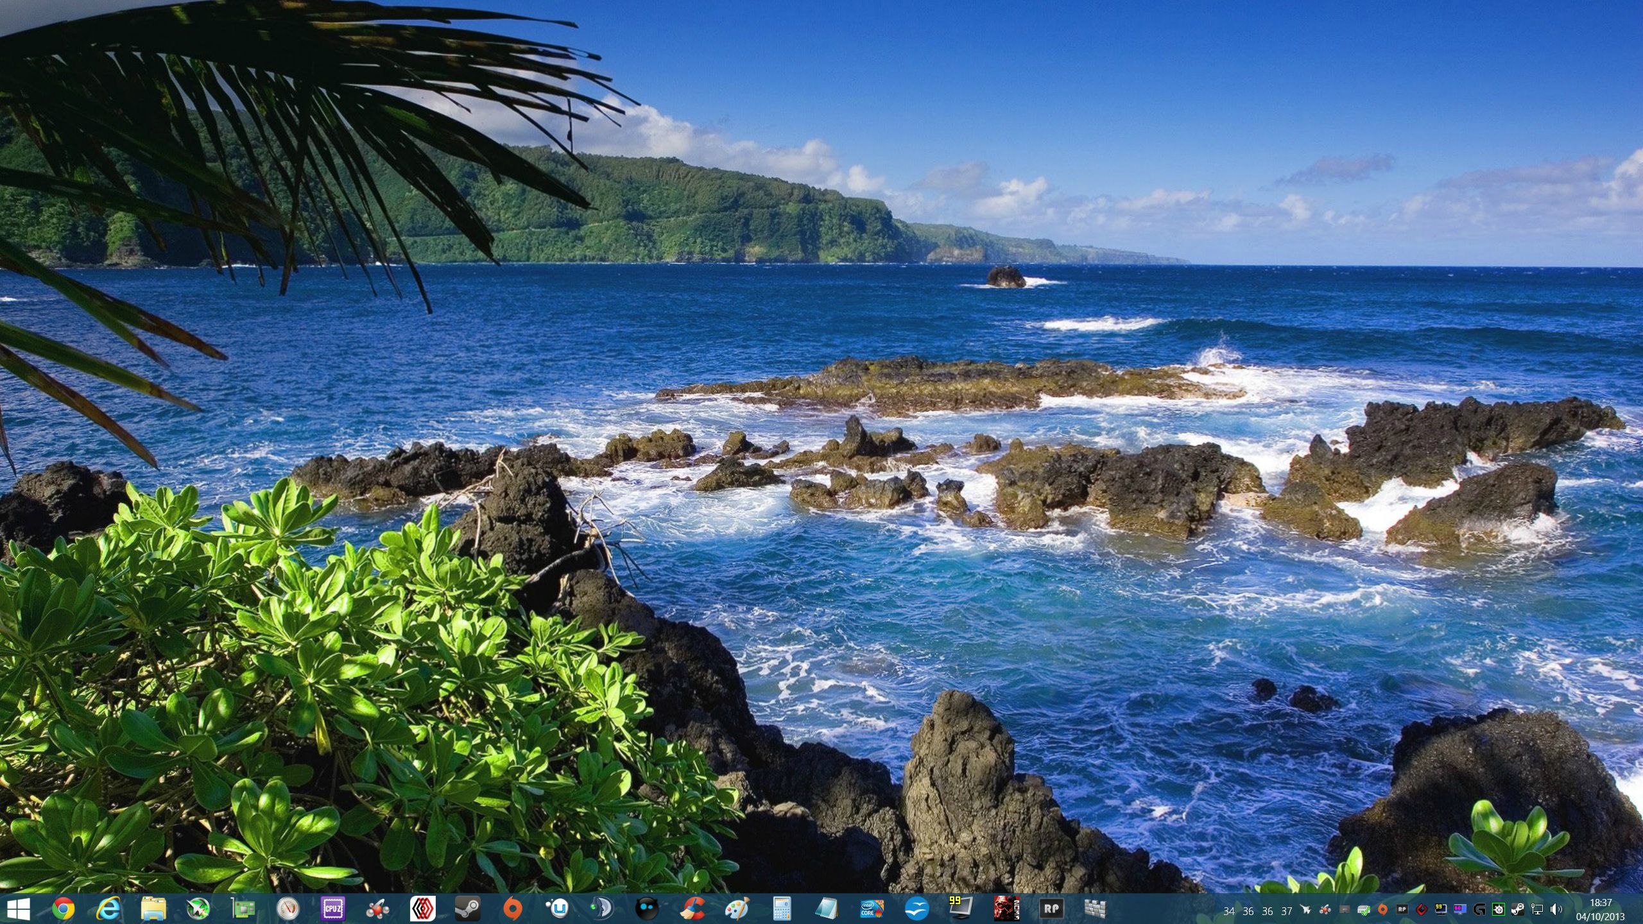Click the tray temperature reading 34
Screen dimensions: 1643x924
[1228, 911]
